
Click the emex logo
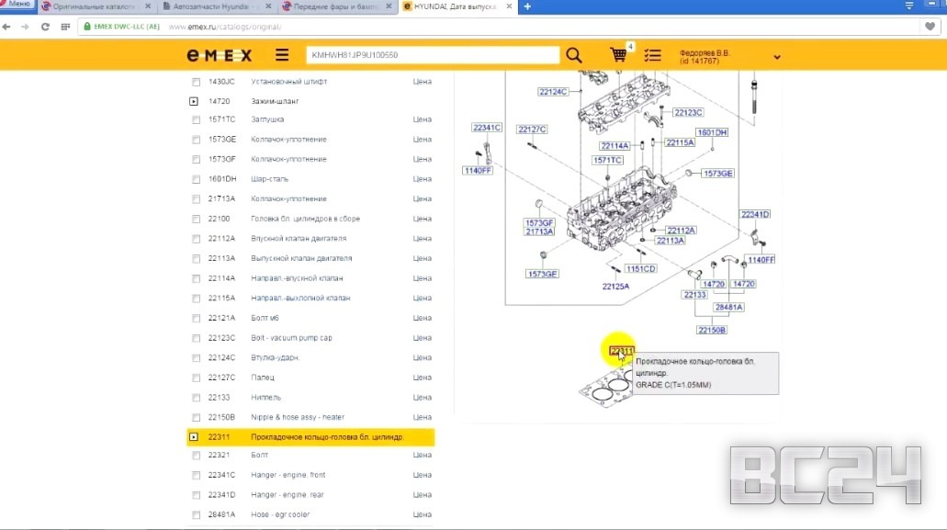219,55
